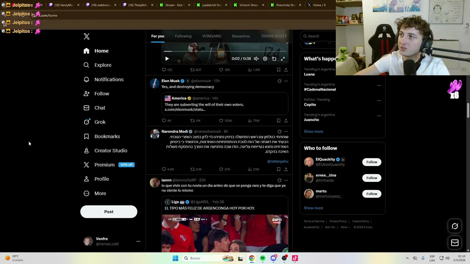Open options for Juancito trend

coord(379,116)
